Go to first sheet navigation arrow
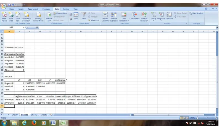219x126 pixels. click(1, 115)
